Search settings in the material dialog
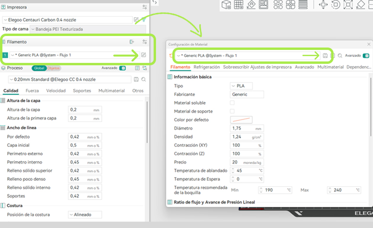This screenshot has width=373, height=228. pyautogui.click(x=340, y=56)
